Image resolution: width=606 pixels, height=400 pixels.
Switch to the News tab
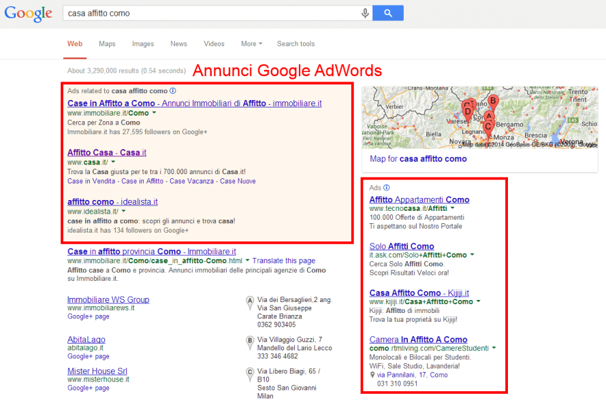(178, 44)
